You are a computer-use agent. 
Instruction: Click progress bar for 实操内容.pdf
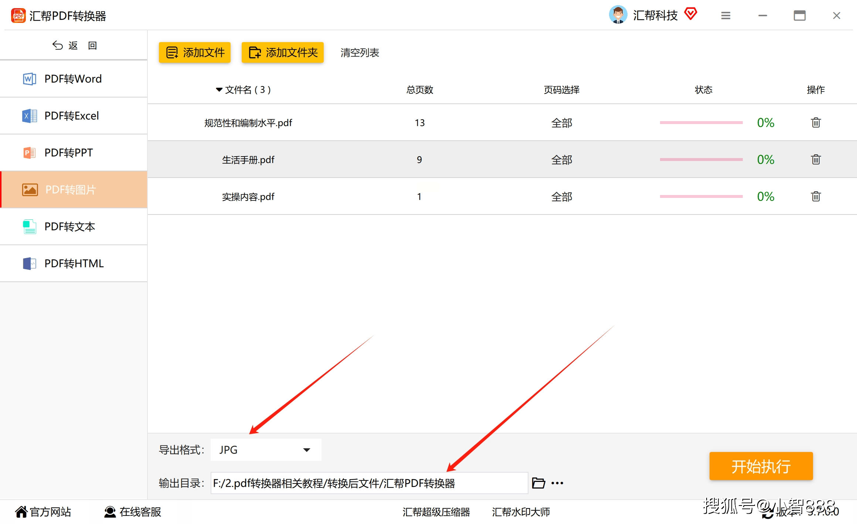[701, 196]
